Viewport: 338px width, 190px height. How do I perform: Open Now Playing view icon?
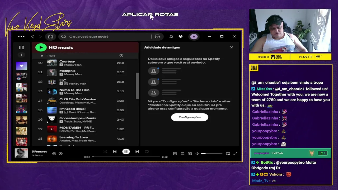(x=175, y=154)
